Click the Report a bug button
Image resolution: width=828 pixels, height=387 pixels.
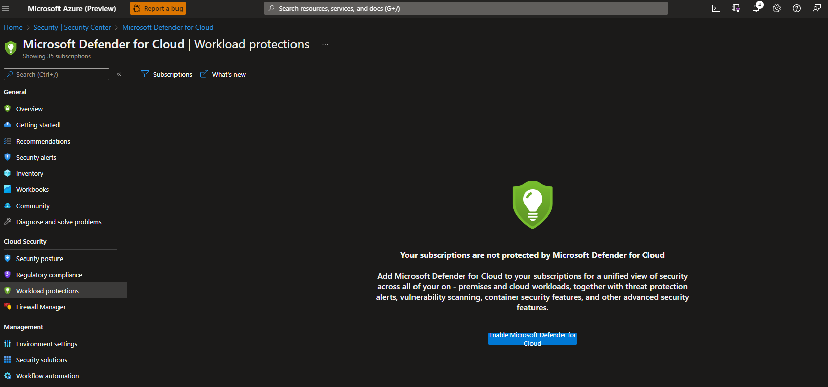(158, 8)
